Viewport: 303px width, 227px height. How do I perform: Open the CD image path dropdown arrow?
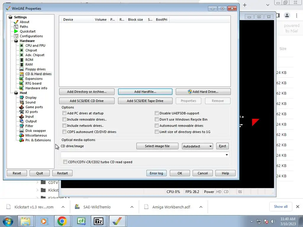227,155
